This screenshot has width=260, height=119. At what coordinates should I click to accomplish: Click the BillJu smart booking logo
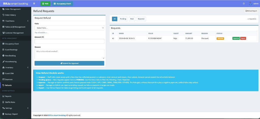[x=15, y=4]
